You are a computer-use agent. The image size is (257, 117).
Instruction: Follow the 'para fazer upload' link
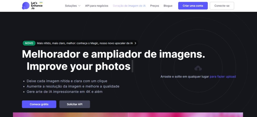[x=223, y=77]
